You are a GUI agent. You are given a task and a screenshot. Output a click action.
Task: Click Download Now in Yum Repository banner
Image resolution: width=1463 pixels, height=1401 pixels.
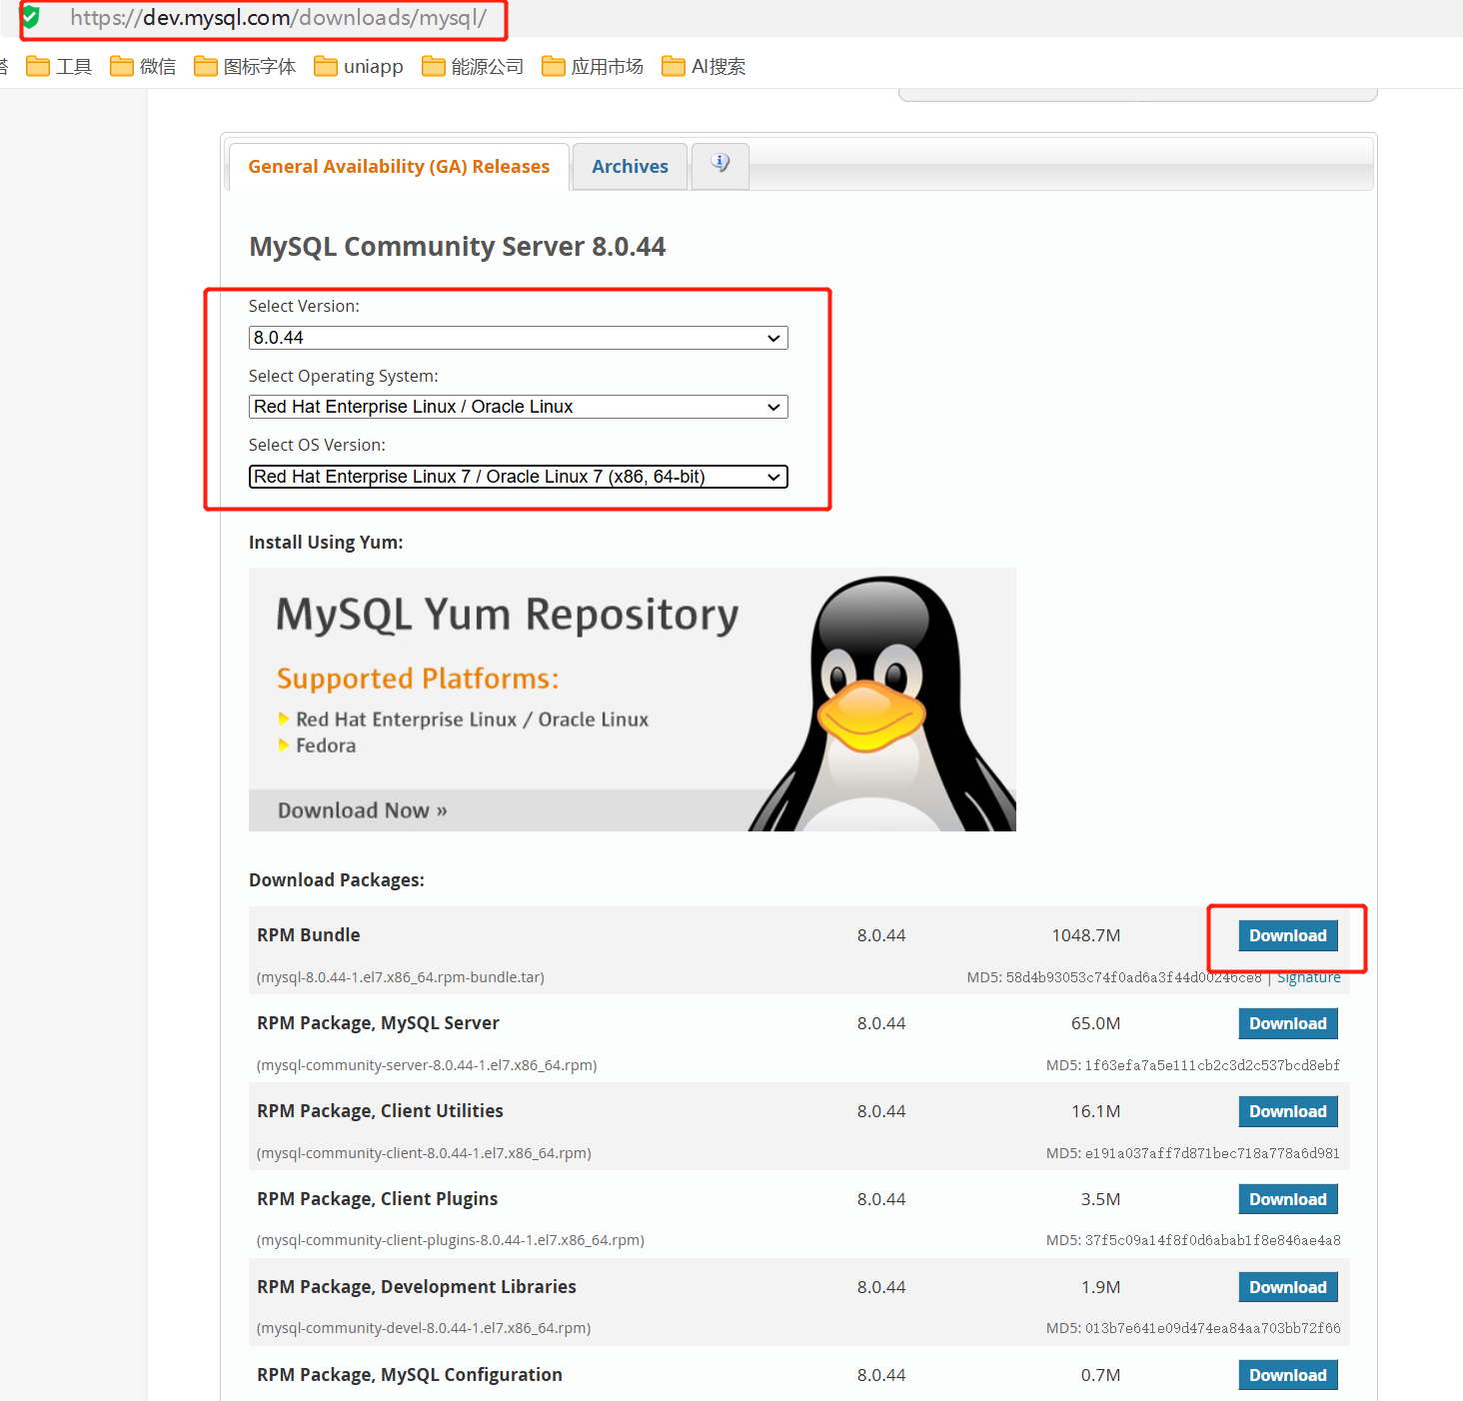pos(363,810)
